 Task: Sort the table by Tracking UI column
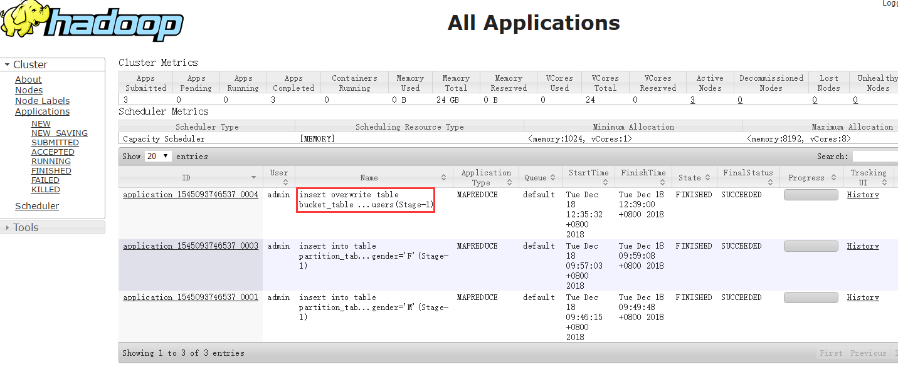click(869, 177)
